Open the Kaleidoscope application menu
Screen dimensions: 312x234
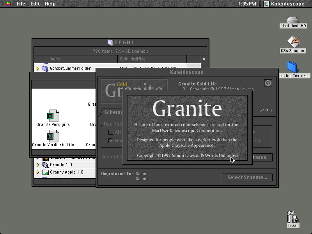point(284,4)
